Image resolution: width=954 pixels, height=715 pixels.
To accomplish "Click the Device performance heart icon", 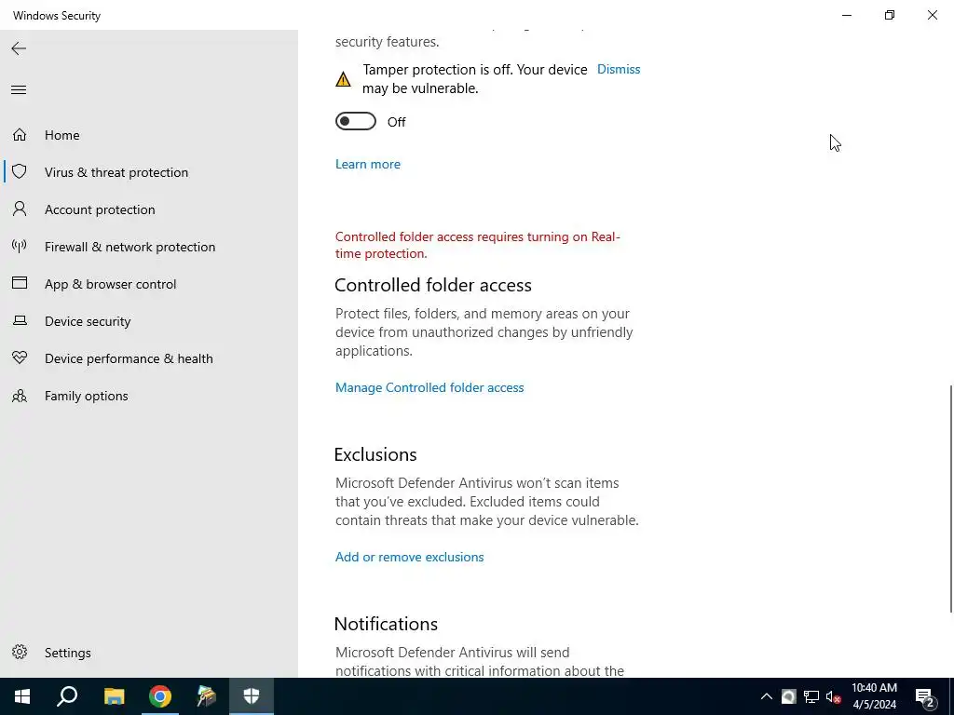I will pos(20,358).
